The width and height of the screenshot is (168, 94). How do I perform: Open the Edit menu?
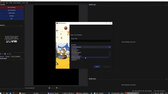tap(4, 3)
